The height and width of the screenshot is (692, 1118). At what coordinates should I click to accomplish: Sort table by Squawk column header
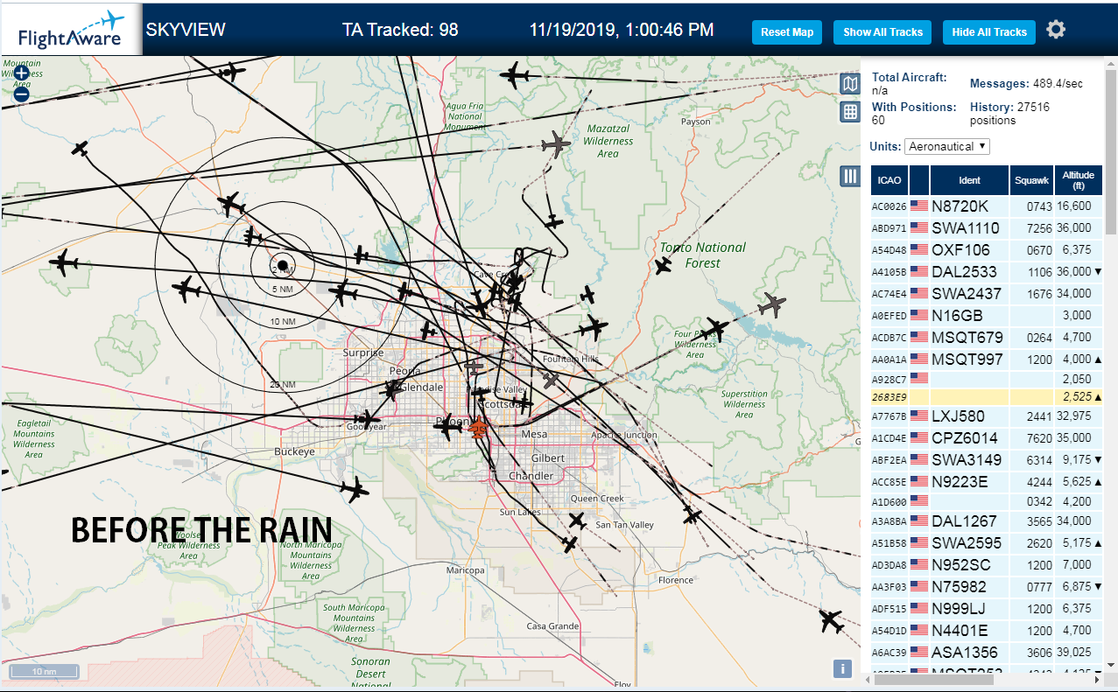coord(1031,180)
